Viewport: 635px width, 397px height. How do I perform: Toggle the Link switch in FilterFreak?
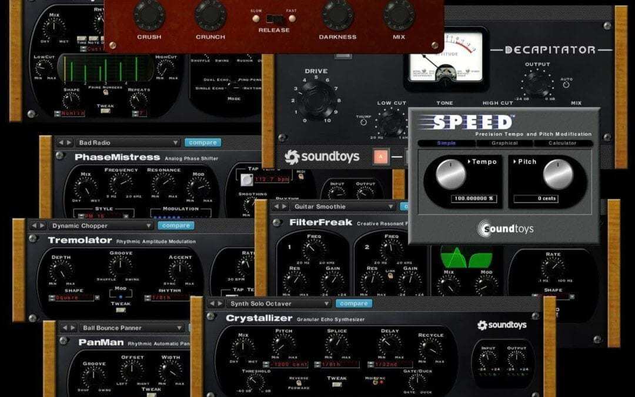click(x=390, y=276)
